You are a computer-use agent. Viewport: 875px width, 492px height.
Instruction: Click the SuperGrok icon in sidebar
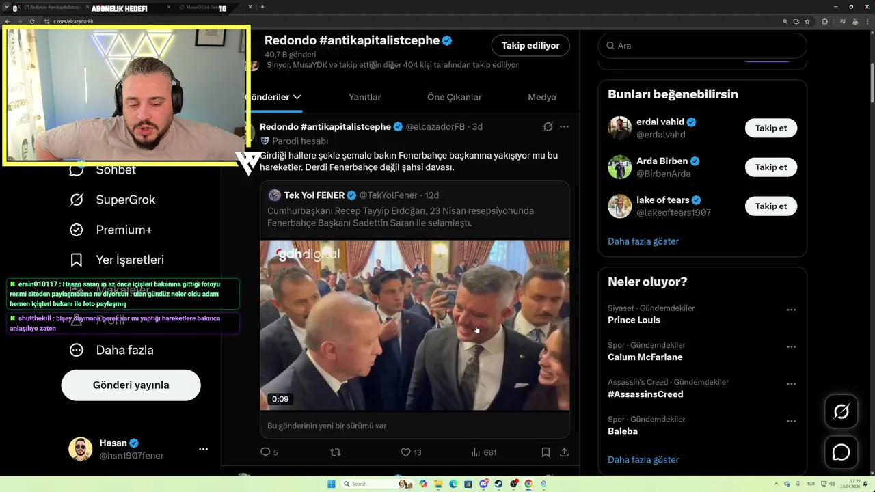pos(77,200)
